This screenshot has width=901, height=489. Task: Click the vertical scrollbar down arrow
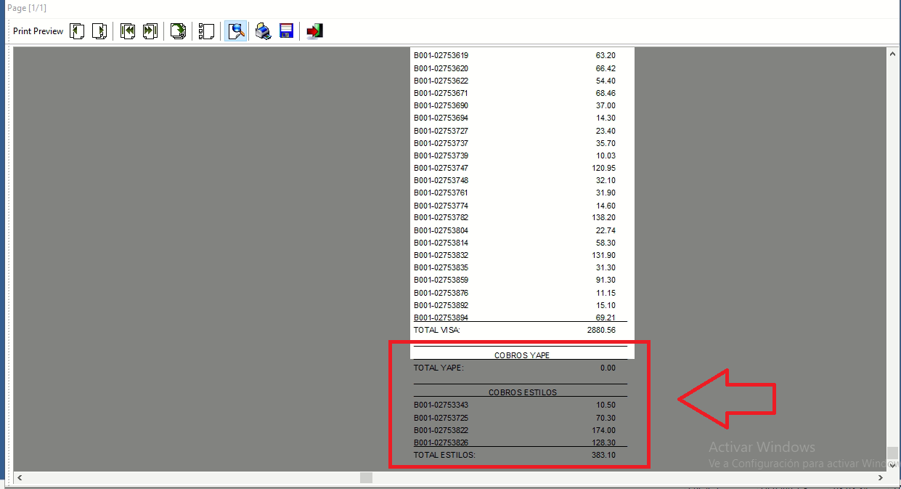pyautogui.click(x=892, y=465)
